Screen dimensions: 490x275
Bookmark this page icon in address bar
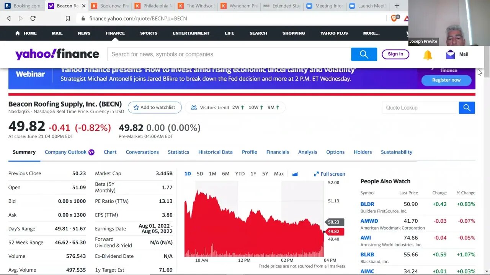[x=68, y=18]
